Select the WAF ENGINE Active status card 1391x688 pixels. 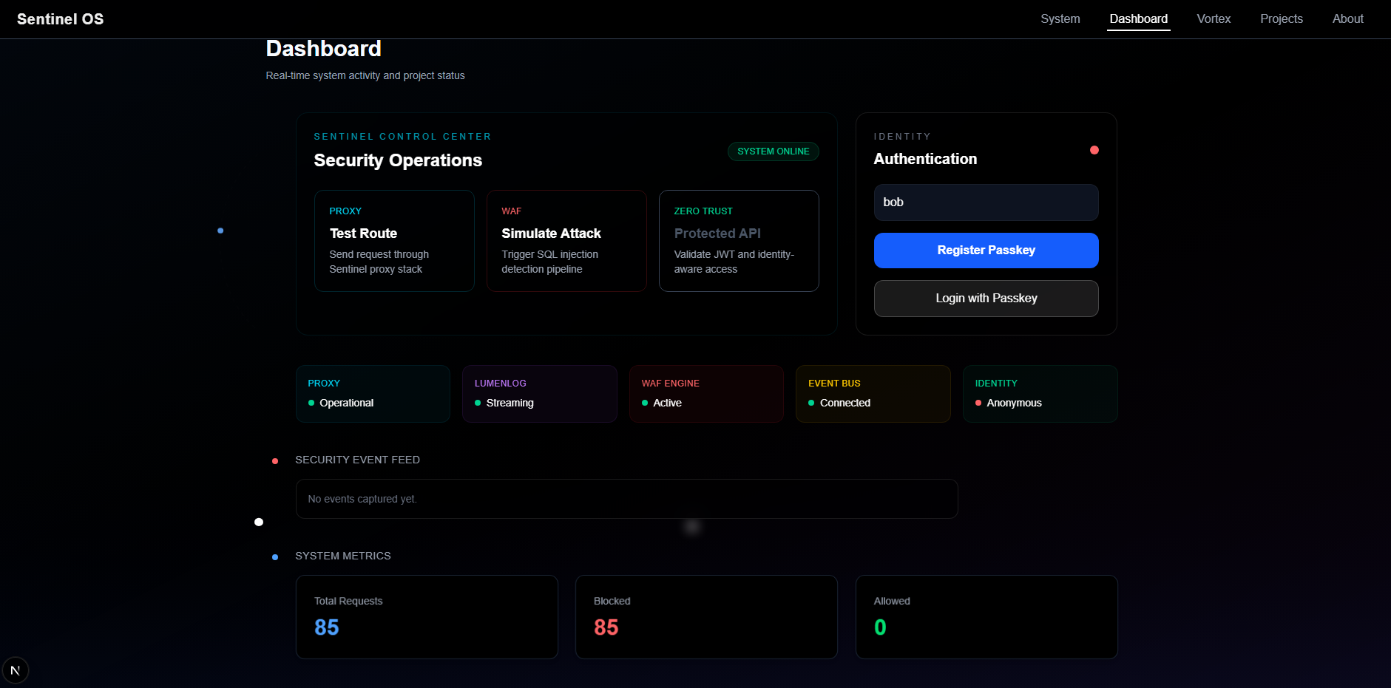coord(706,394)
